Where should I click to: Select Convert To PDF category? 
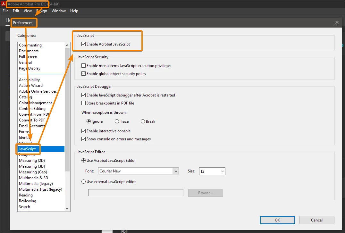32,120
